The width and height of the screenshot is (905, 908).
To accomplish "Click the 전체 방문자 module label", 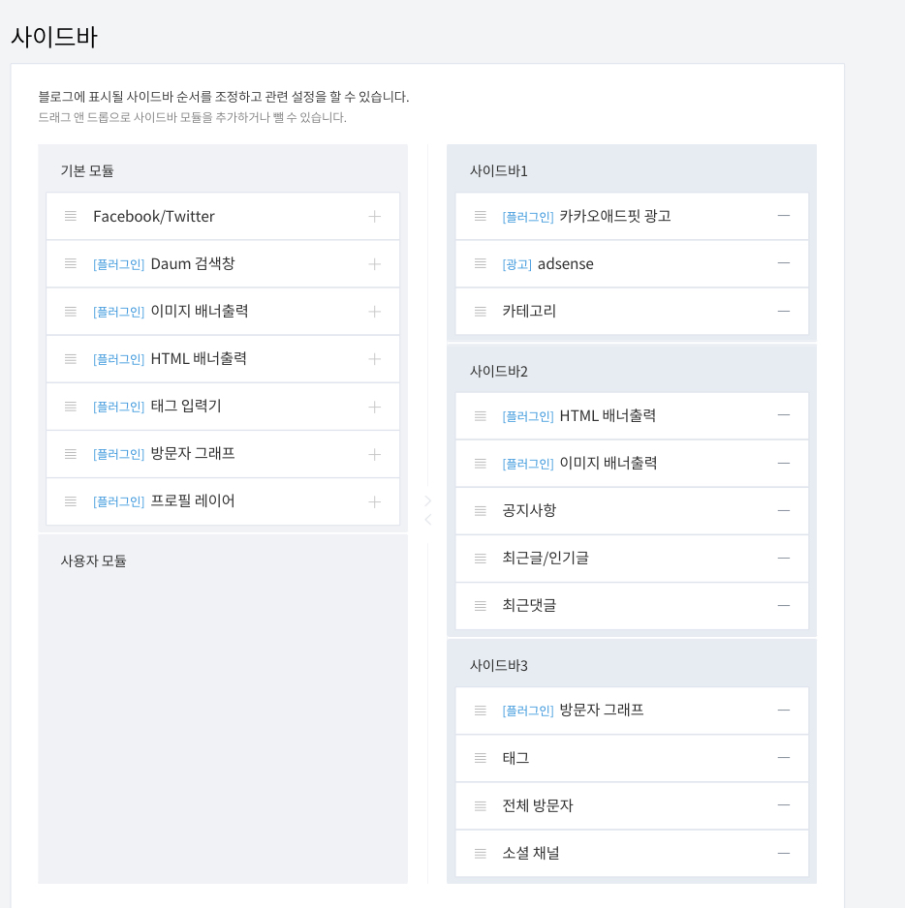I will coord(538,805).
